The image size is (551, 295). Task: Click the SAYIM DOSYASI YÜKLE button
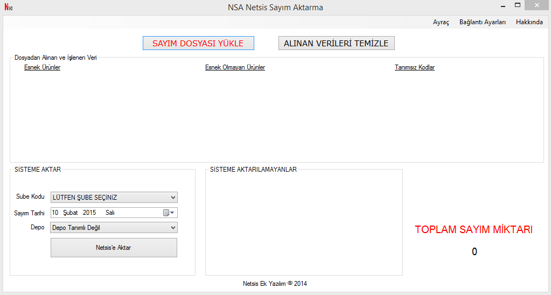[x=198, y=43]
